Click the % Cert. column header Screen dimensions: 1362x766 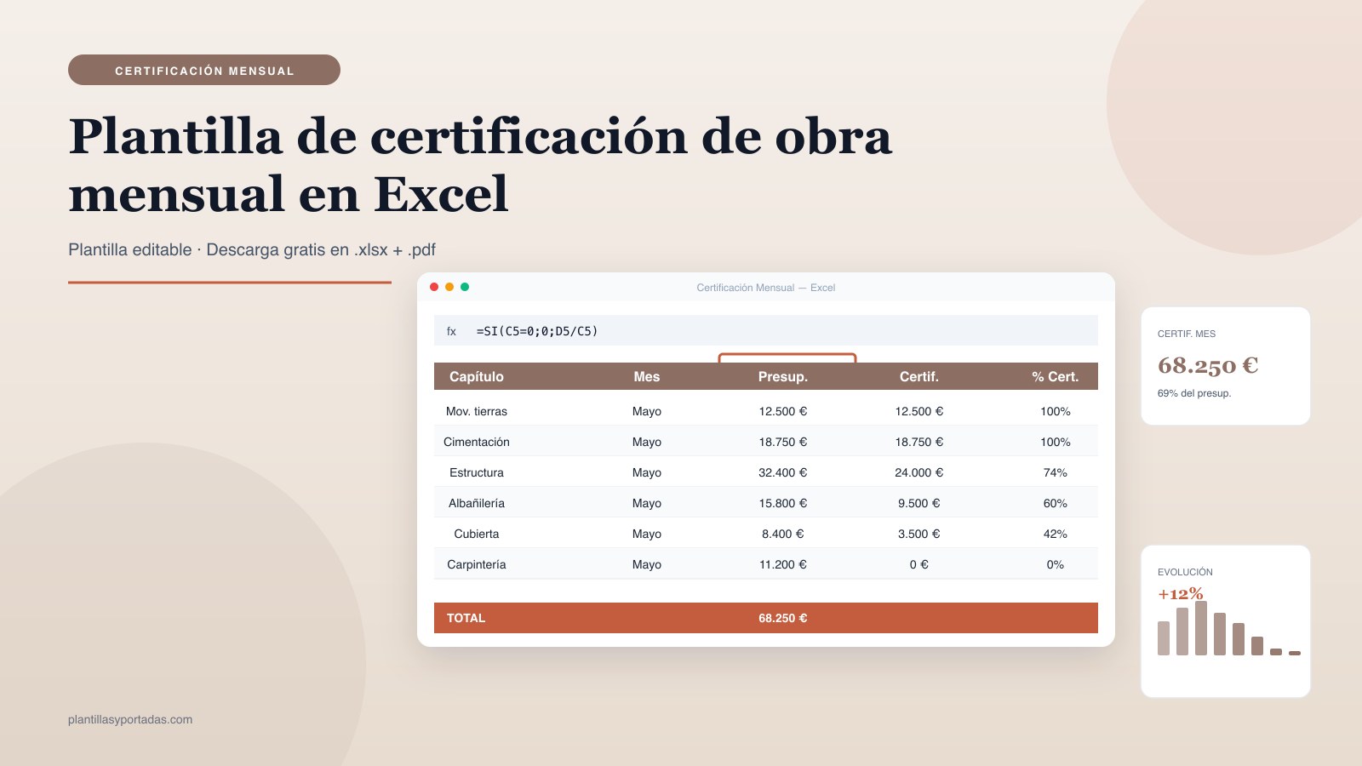point(1056,376)
